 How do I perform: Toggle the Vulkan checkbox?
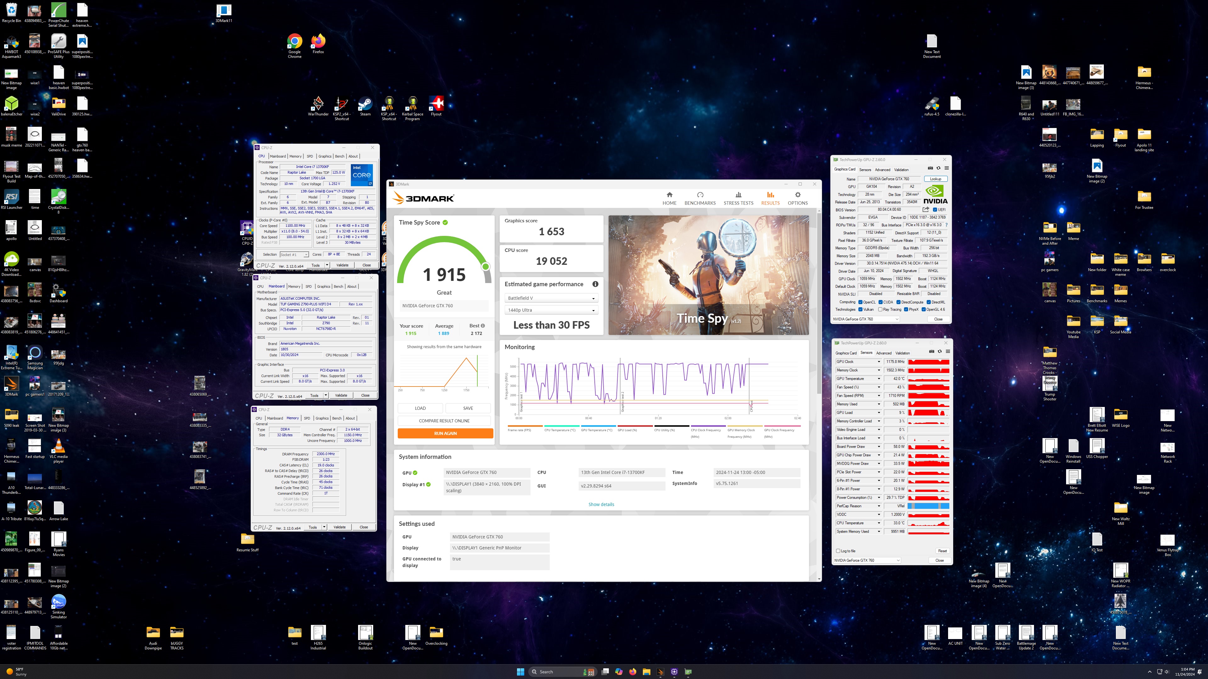tap(861, 309)
